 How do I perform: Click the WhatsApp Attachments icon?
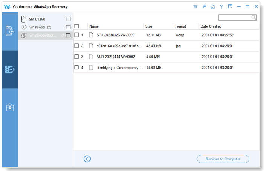[x=24, y=35]
